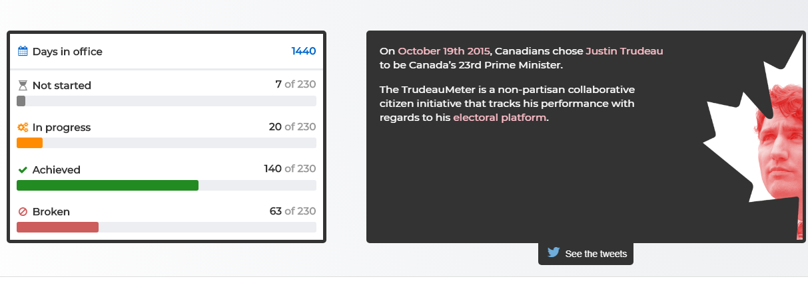Click the gears icon for In progress
808x281 pixels.
tap(23, 127)
